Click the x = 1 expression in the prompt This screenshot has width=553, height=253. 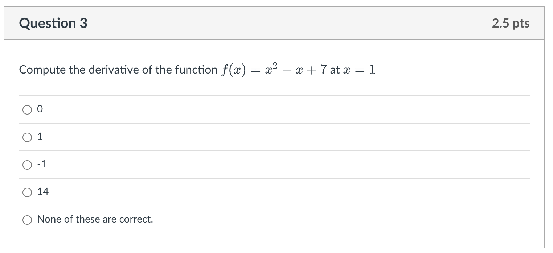tap(359, 70)
